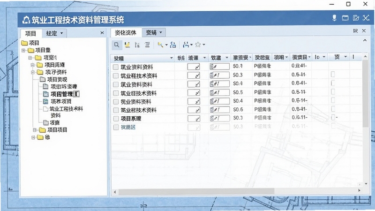Expand the 项目集 folder node
Screen dimensions: 375x211
click(x=23, y=50)
